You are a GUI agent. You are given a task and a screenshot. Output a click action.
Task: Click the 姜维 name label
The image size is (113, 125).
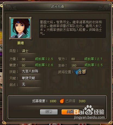[x=20, y=43]
